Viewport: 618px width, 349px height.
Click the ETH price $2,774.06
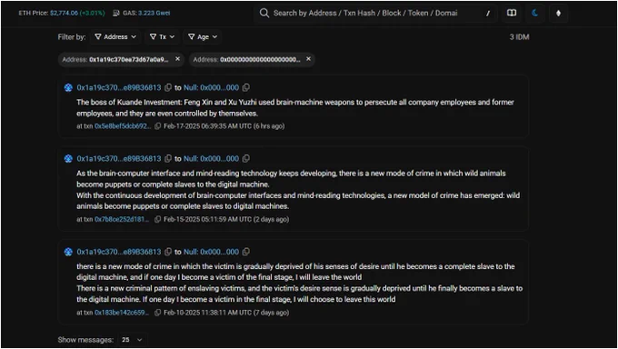tap(64, 13)
